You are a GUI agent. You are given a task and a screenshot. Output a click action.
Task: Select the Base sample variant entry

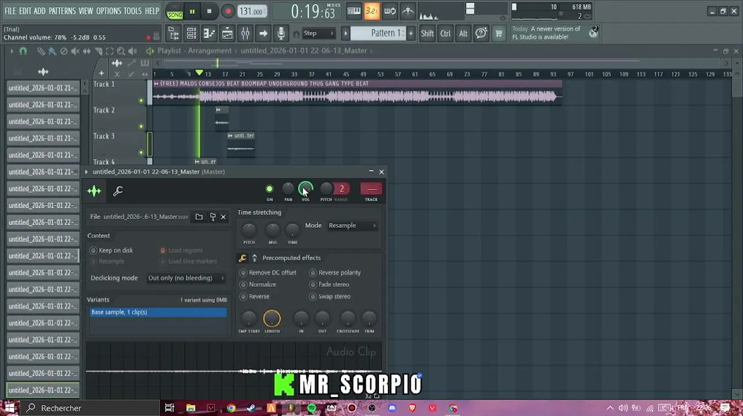pos(159,313)
